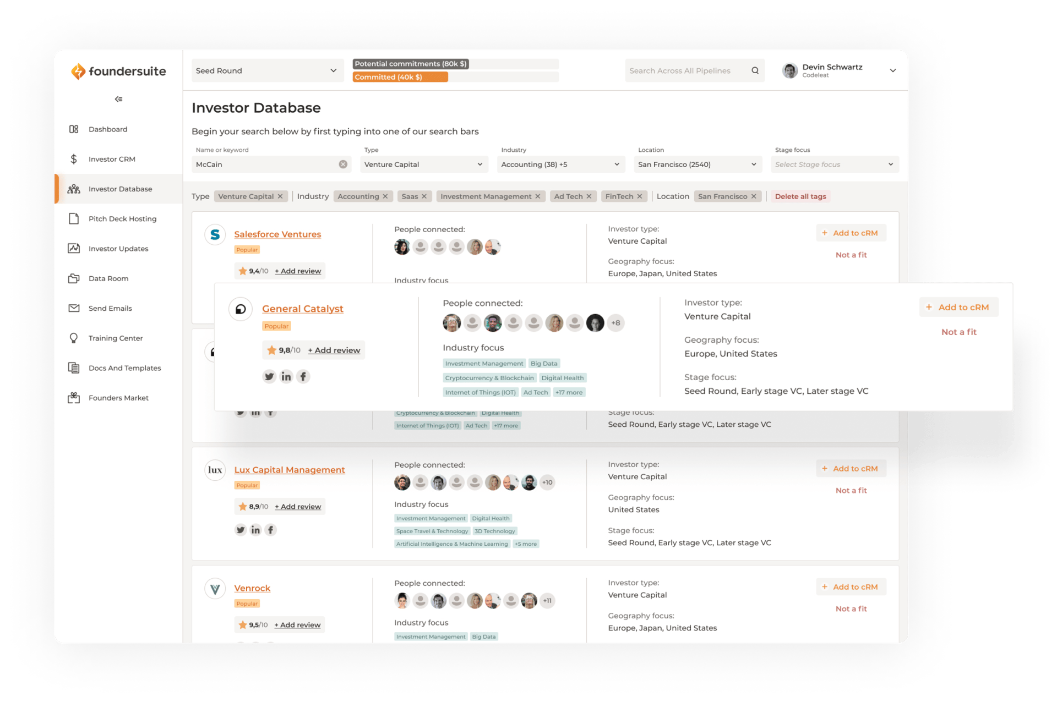The height and width of the screenshot is (702, 1057).
Task: Collapse the sidebar with the arrow icon
Action: 118,99
